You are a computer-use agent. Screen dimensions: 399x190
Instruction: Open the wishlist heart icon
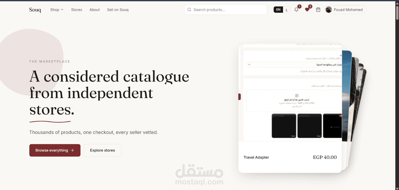(307, 10)
